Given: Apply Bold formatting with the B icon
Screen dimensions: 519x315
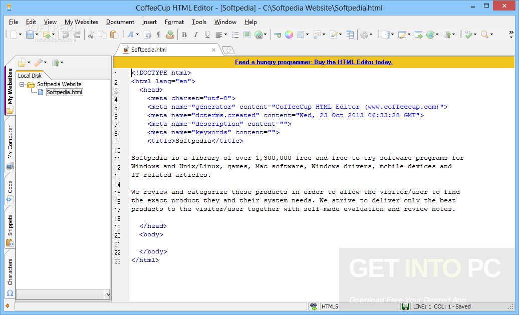Looking at the screenshot, I should tap(184, 35).
